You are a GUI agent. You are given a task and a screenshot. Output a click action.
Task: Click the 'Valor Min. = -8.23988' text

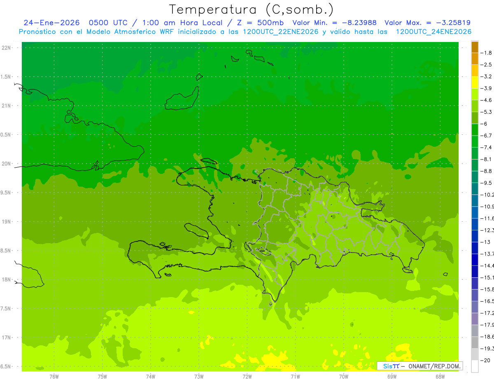[x=334, y=23]
